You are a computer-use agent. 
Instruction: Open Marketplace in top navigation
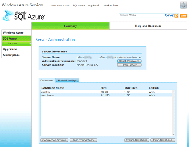point(110,6)
